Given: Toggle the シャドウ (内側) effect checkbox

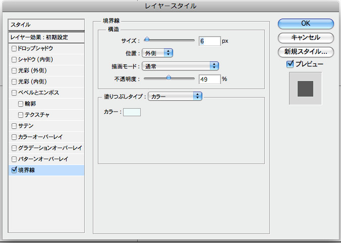Looking at the screenshot, I should (x=14, y=59).
